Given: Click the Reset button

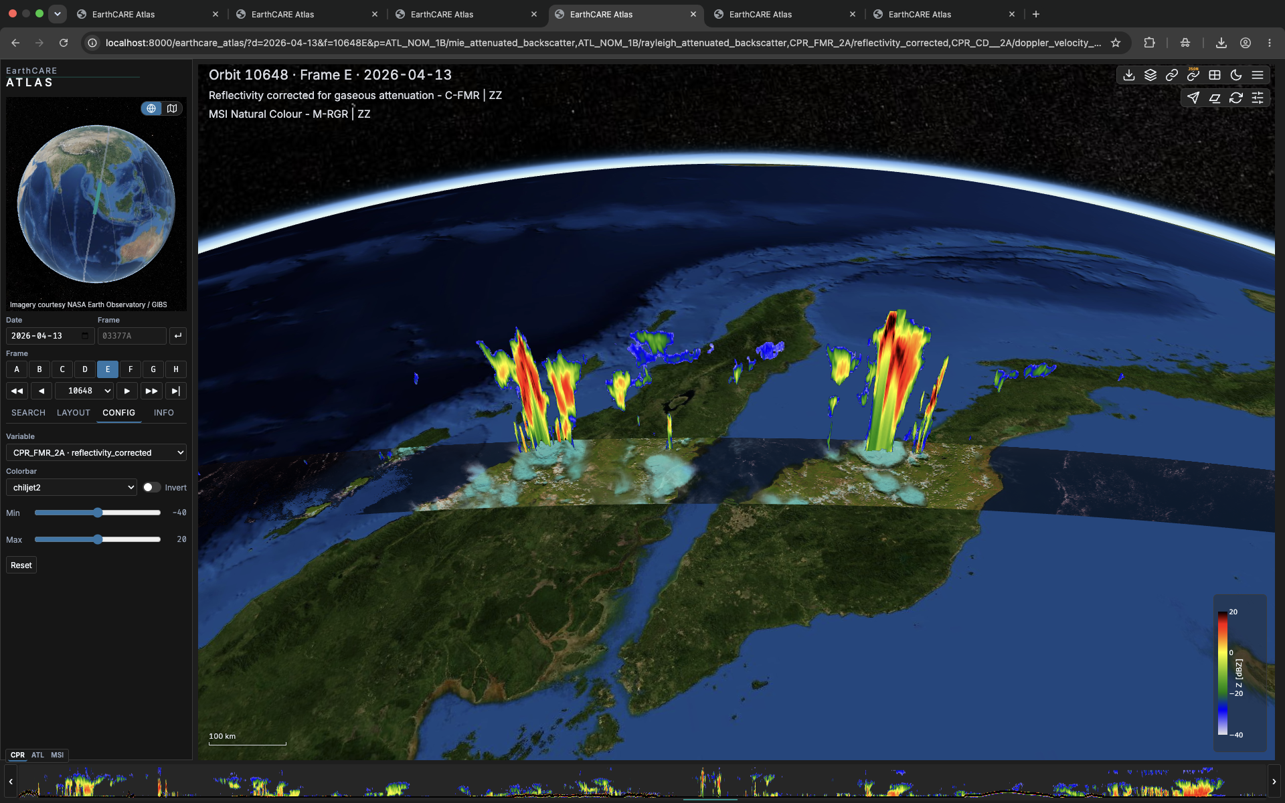Looking at the screenshot, I should click(x=21, y=565).
